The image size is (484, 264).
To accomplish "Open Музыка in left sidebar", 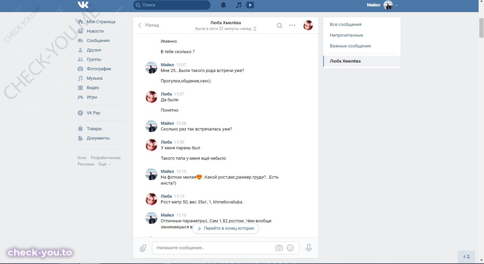I will [x=95, y=78].
